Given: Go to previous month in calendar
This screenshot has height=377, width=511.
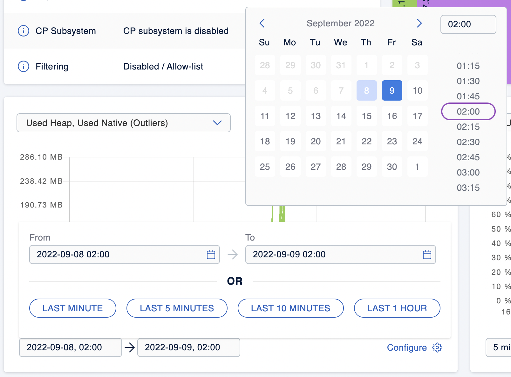Looking at the screenshot, I should 262,23.
